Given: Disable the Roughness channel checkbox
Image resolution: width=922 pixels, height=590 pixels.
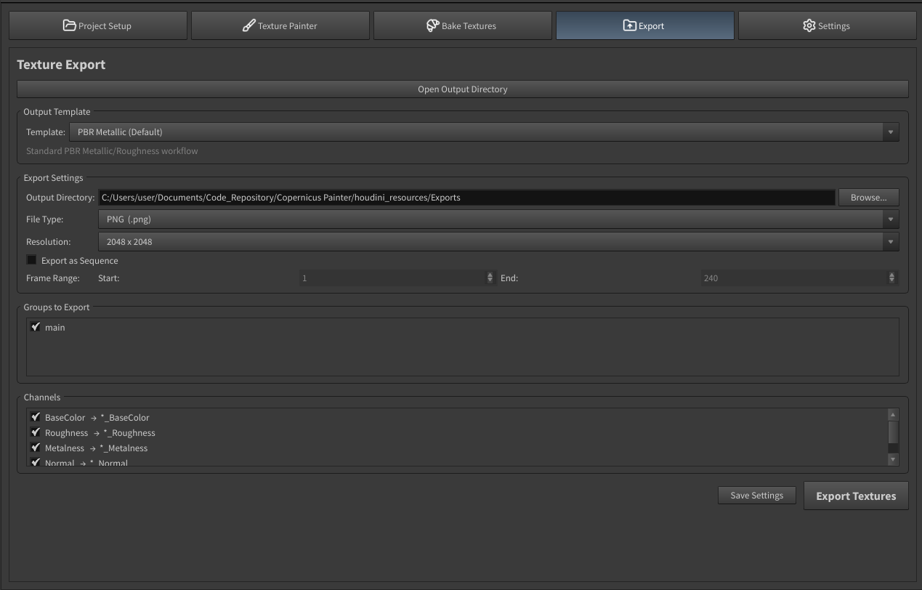Looking at the screenshot, I should 35,432.
